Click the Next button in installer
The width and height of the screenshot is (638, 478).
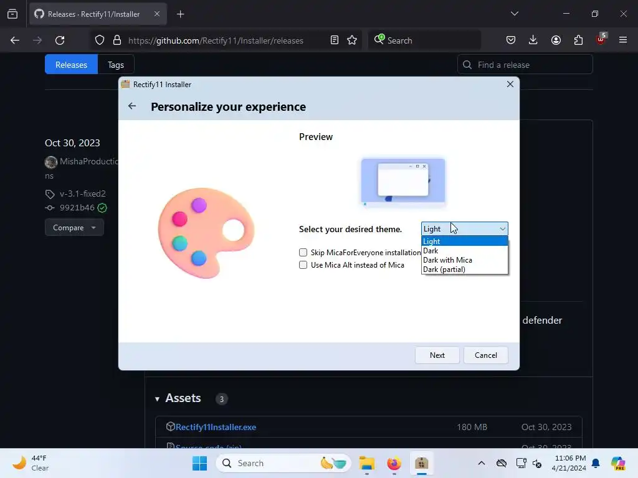(x=437, y=355)
